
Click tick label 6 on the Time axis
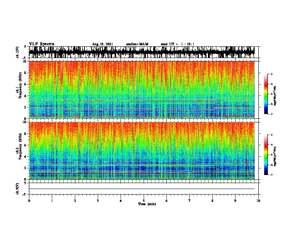[167, 201]
